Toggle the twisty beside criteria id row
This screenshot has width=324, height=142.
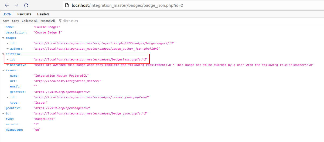(x=8, y=60)
